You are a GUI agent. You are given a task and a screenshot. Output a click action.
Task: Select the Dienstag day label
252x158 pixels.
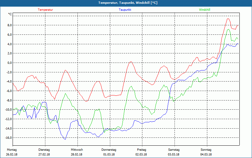coord(44,150)
